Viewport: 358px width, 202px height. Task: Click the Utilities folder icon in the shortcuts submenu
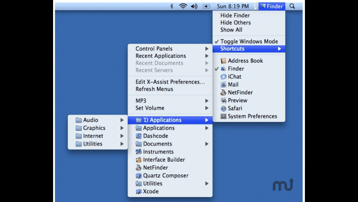pos(138,183)
